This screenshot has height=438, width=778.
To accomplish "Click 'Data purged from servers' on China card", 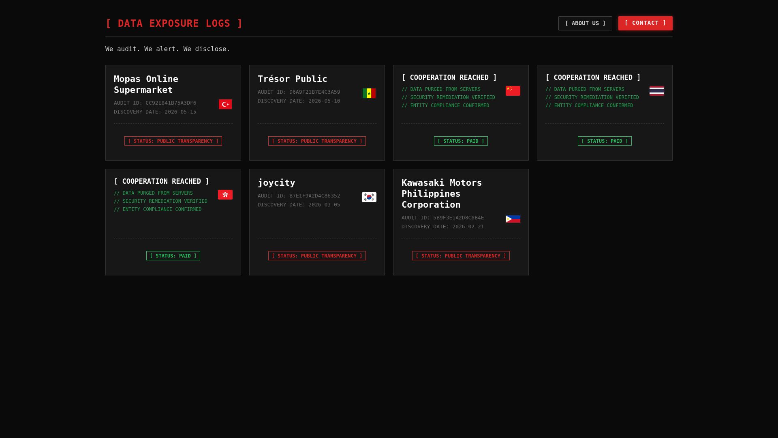I will tap(441, 89).
